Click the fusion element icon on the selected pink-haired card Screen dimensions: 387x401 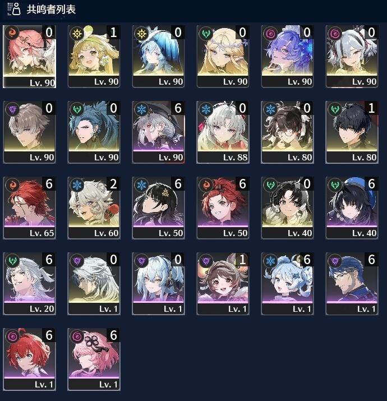[12, 33]
